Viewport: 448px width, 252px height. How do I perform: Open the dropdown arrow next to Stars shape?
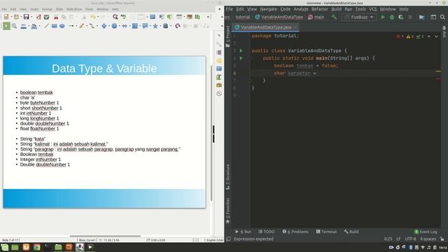pos(160,26)
